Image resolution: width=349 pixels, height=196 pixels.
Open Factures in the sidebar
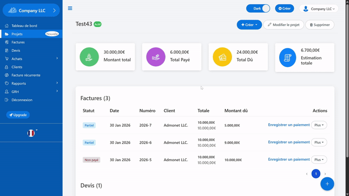(18, 42)
